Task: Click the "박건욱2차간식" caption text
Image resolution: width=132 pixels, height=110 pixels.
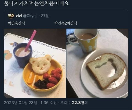Action: 66,23
